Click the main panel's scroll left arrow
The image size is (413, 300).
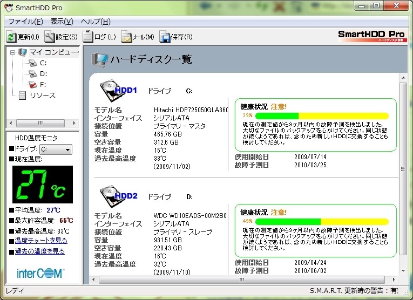tap(93, 279)
